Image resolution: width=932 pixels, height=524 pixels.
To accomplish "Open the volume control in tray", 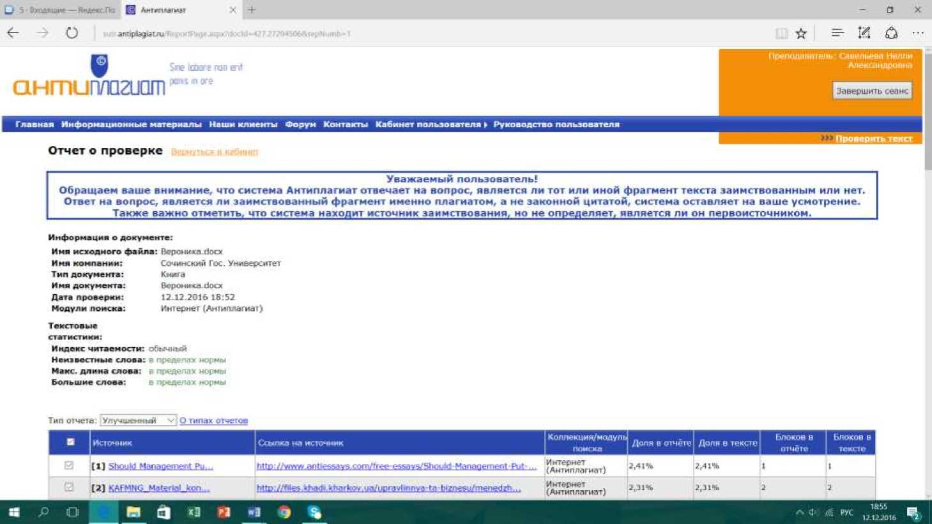I will (x=814, y=512).
